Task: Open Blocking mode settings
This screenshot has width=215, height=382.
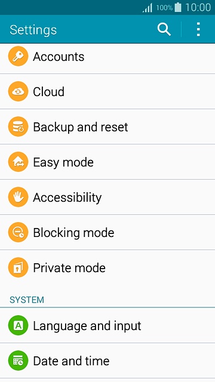Action: coord(107,232)
